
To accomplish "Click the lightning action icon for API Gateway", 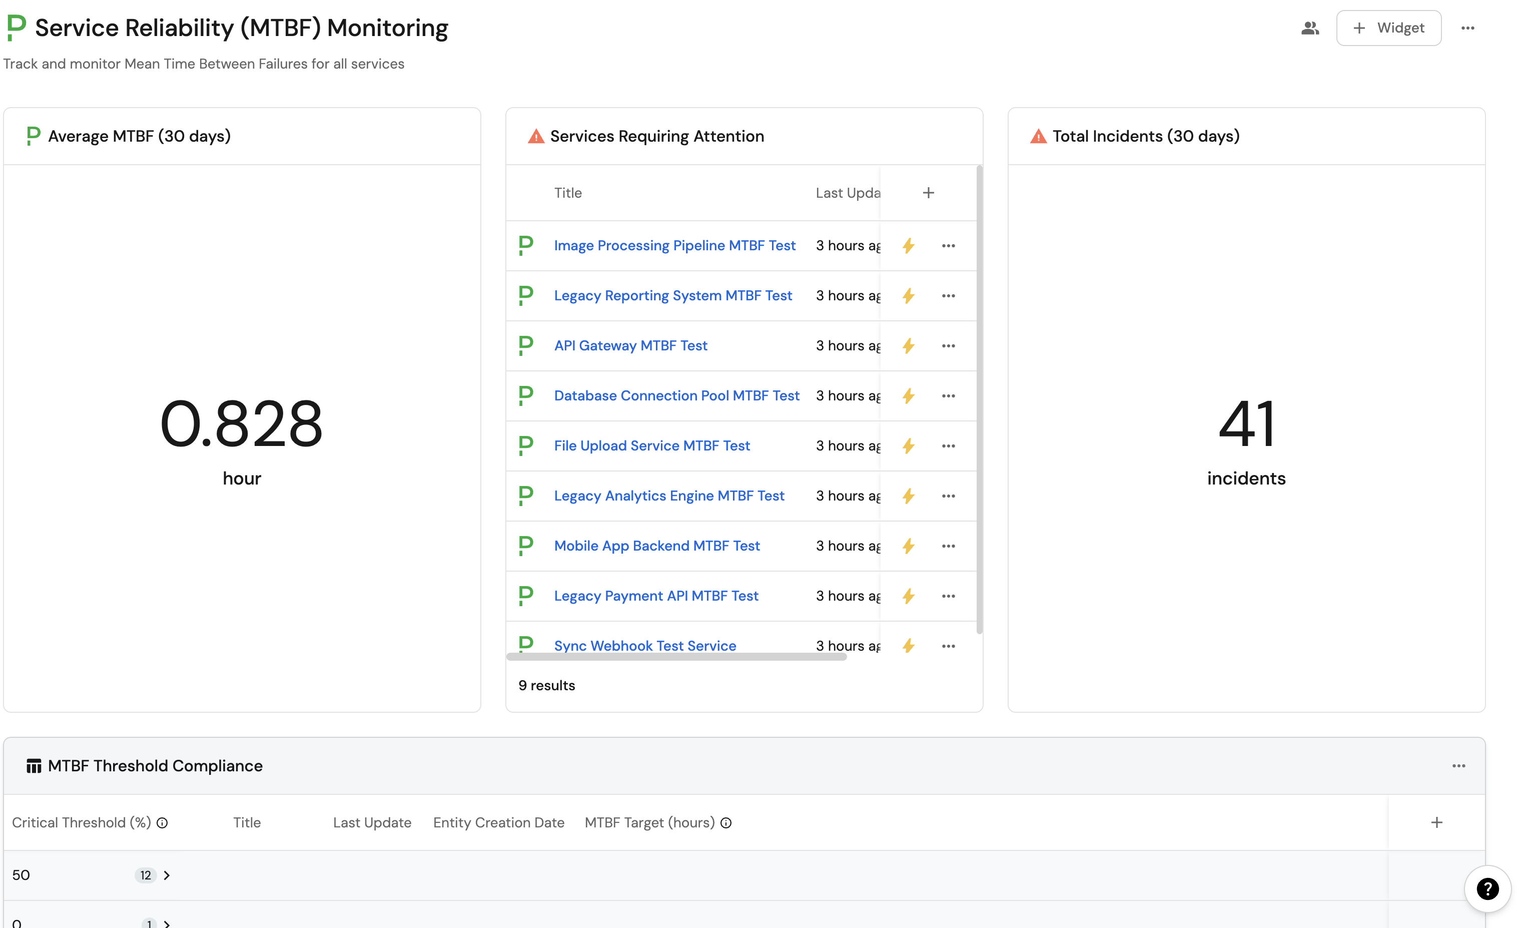I will click(x=908, y=346).
